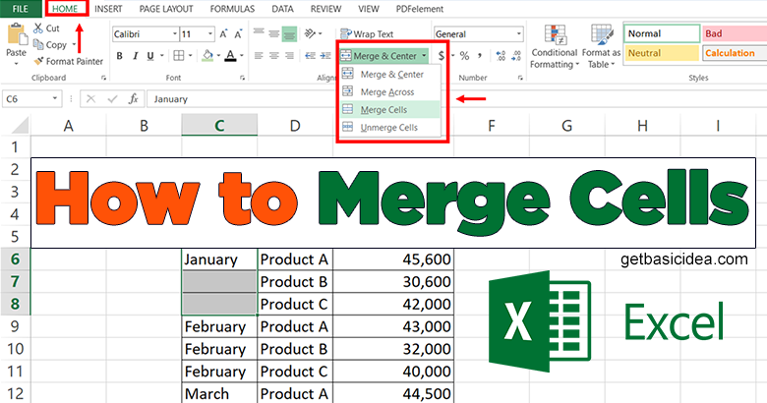Screen dimensions: 767x403
Task: Expand the Paste options arrow
Action: (16, 63)
